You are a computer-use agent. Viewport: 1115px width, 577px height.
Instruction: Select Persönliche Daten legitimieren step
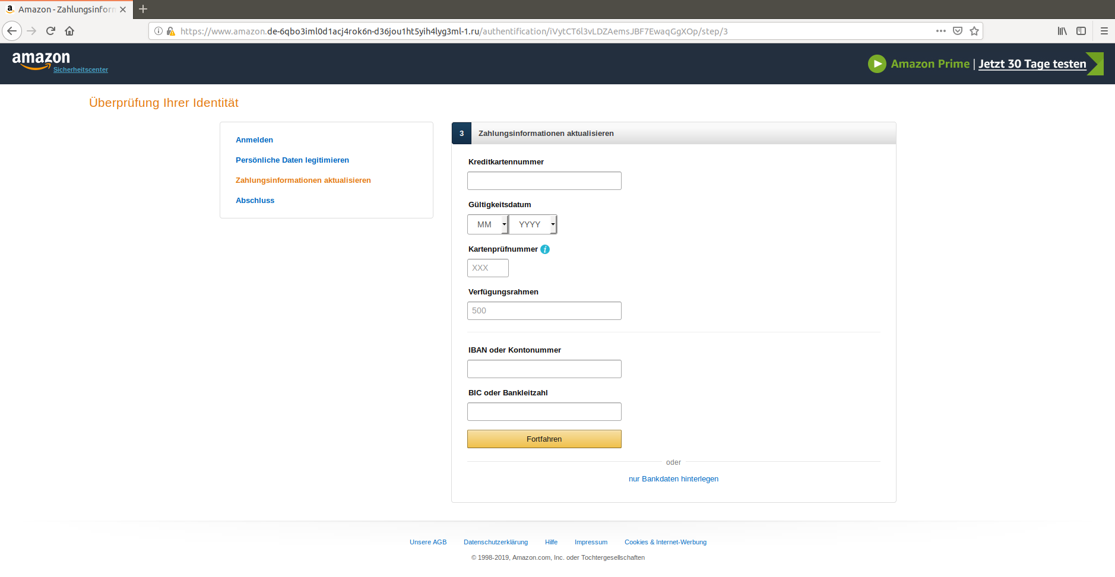[292, 160]
